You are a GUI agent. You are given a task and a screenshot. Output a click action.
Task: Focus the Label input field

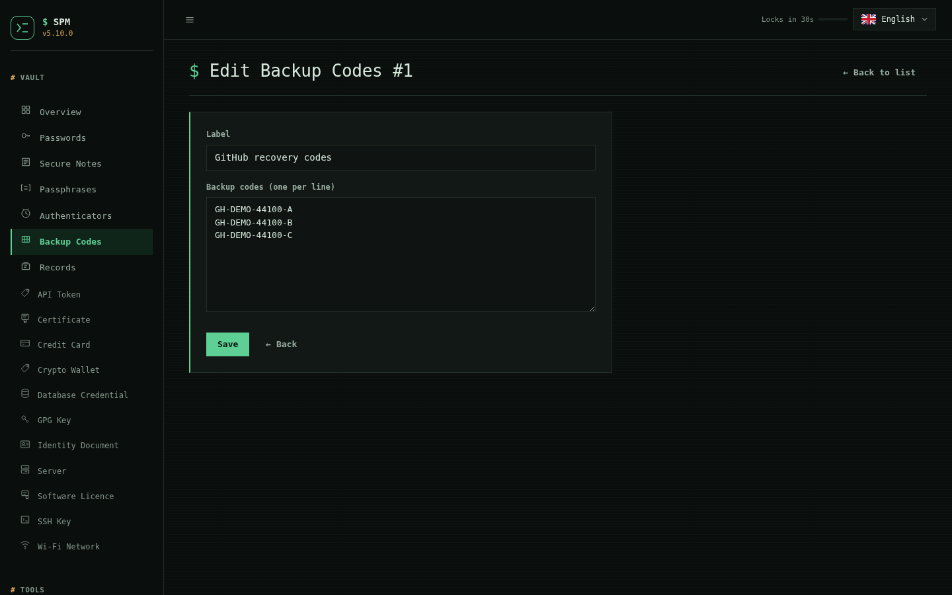401,157
